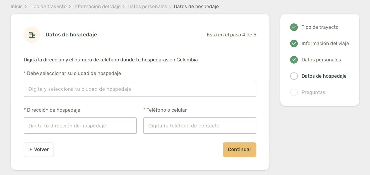
Task: Click the empty circle beside Datos de hospedaje
Action: pyautogui.click(x=294, y=76)
